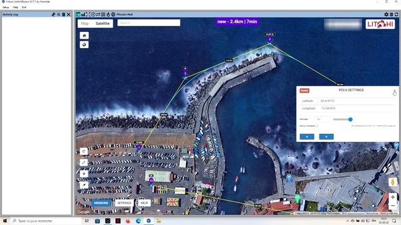Clear Activity Log with the trash icon
401x225 pixels.
[63, 14]
